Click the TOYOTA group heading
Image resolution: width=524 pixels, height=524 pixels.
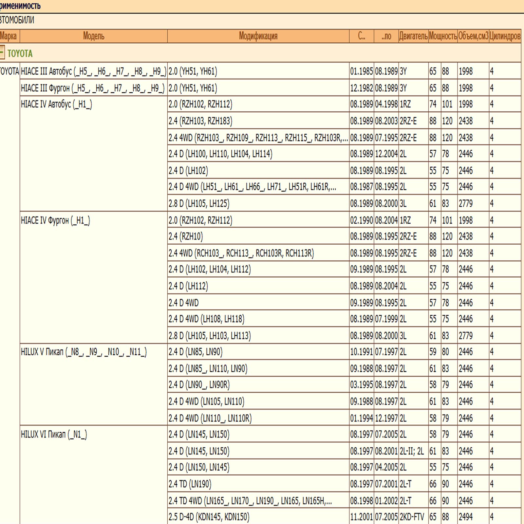click(x=20, y=53)
